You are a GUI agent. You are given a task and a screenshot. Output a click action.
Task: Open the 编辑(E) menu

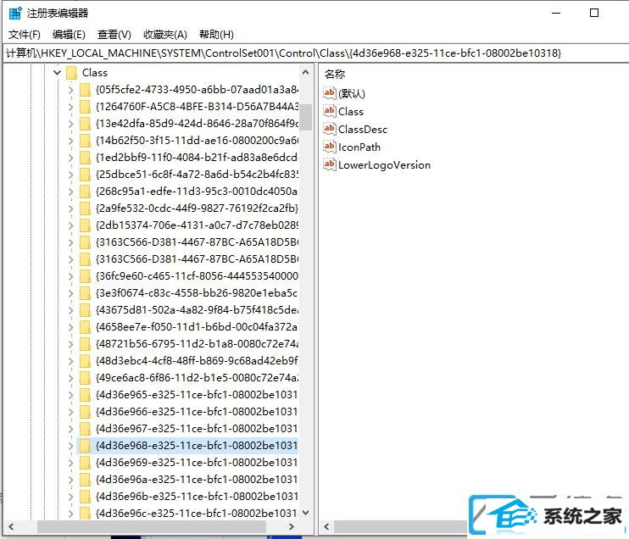69,35
